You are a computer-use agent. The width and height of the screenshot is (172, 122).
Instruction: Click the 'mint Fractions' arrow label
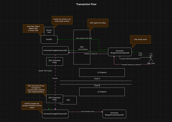pyautogui.click(x=83, y=49)
